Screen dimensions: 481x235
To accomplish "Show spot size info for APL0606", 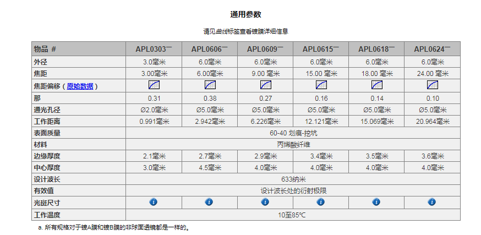I will (209, 202).
